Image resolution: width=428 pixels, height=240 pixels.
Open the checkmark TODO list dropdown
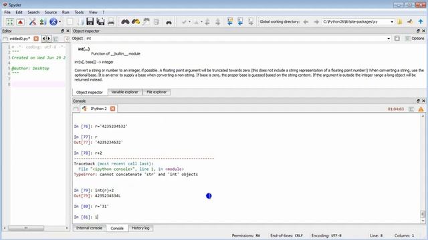(189, 22)
